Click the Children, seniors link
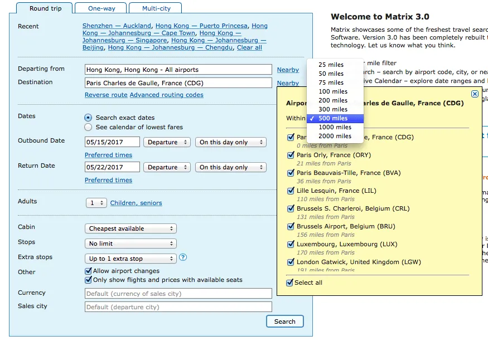This screenshot has height=341, width=488. (136, 203)
